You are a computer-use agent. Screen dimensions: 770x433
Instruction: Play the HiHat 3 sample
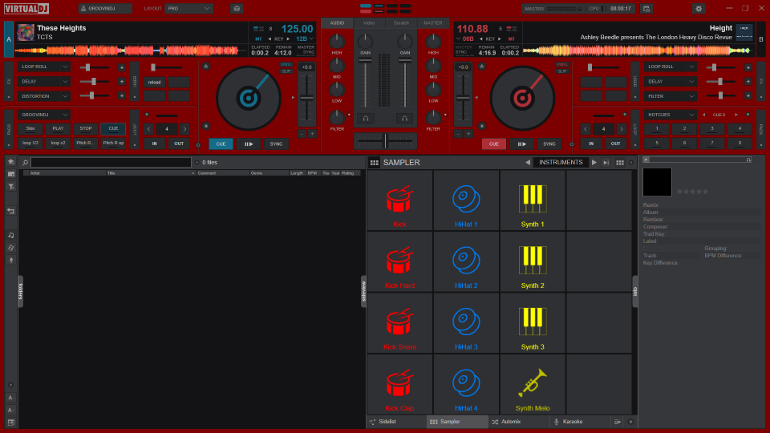(466, 323)
